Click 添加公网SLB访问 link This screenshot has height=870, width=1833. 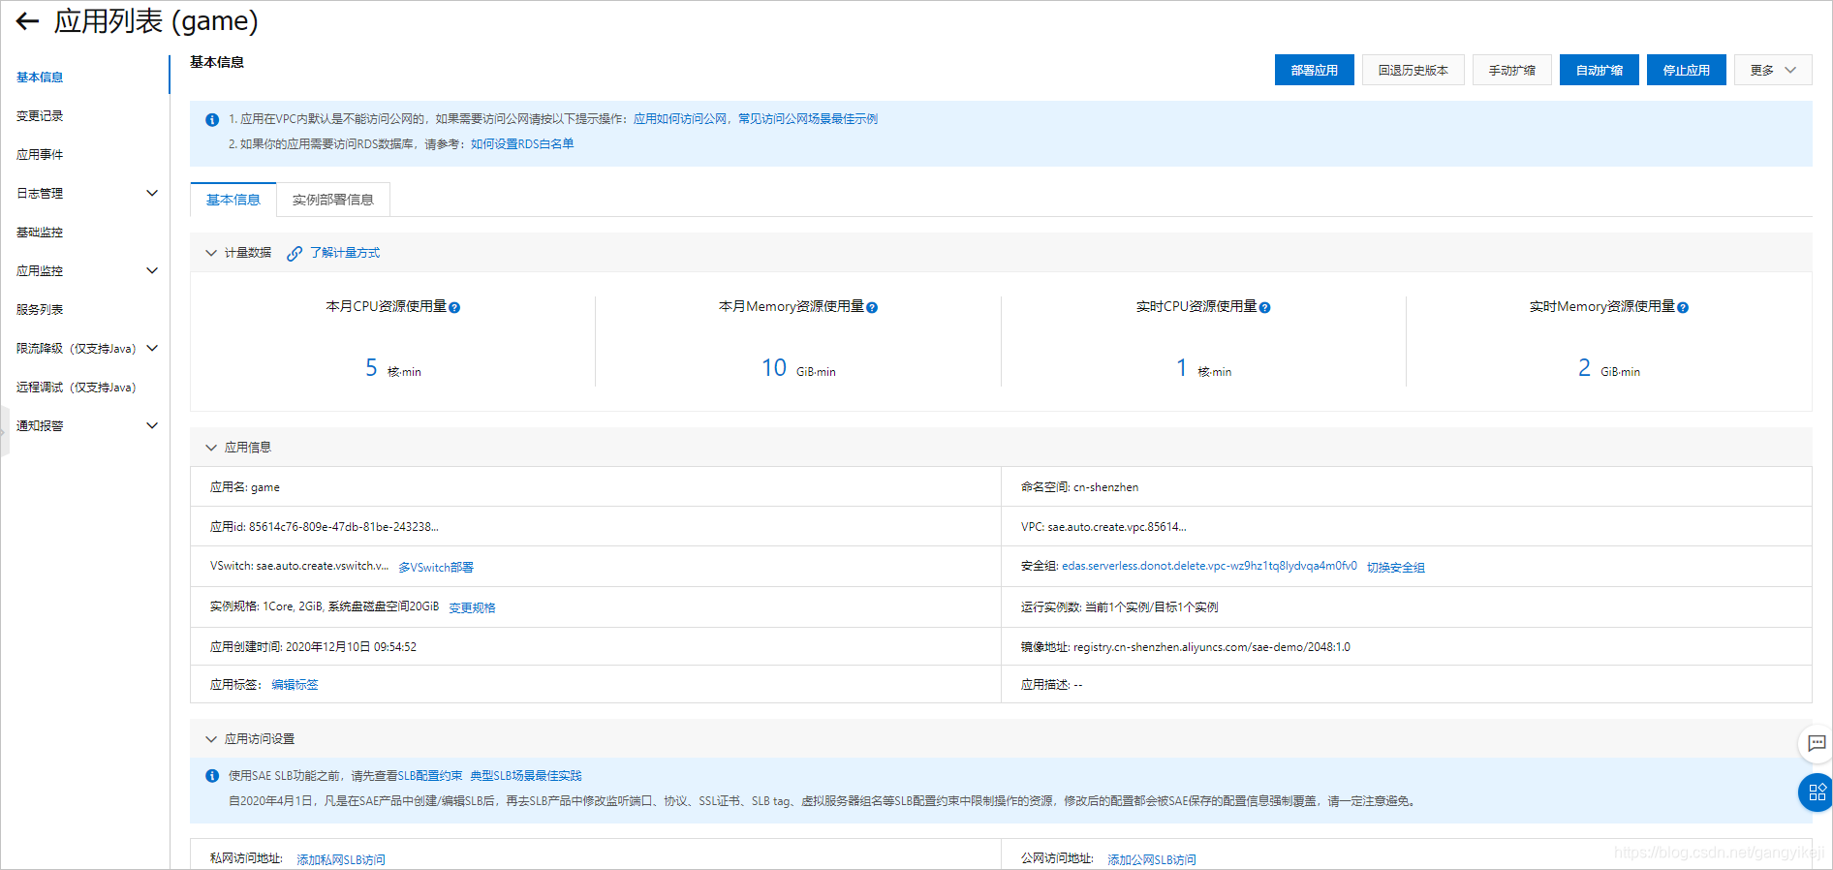click(1152, 860)
